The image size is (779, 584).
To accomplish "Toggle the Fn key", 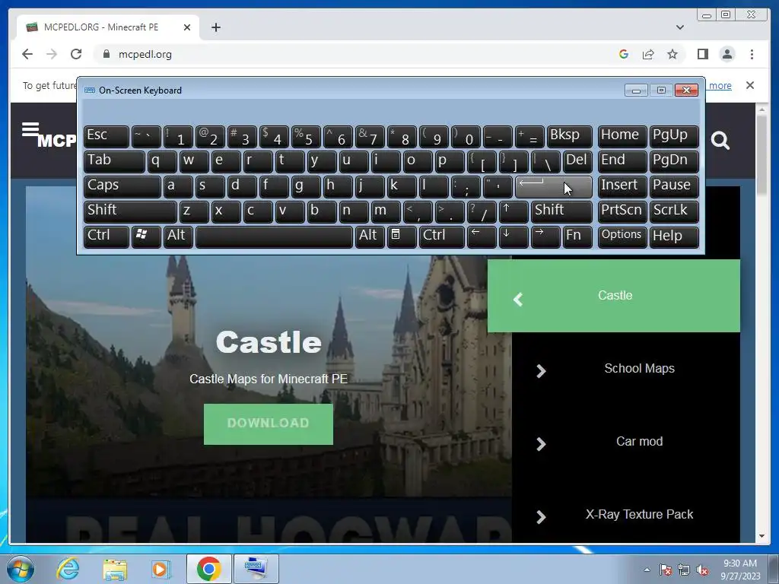I will 577,236.
